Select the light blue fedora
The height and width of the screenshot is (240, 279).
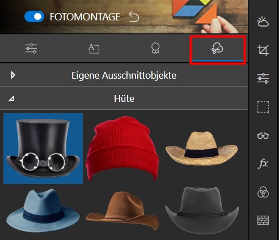pos(43,211)
